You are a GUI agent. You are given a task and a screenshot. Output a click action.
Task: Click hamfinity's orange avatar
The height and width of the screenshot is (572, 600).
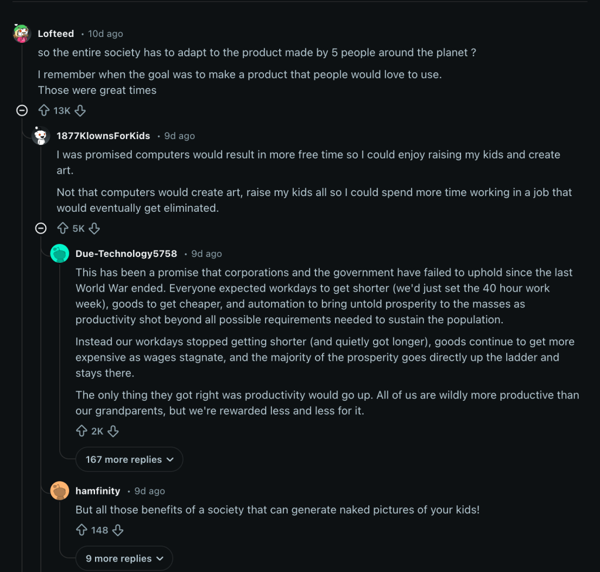pos(60,490)
